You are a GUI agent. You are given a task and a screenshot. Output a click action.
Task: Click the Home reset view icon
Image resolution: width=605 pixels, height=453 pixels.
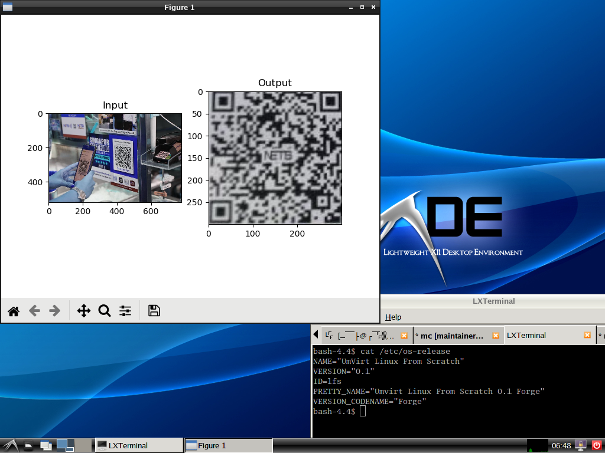(x=14, y=311)
